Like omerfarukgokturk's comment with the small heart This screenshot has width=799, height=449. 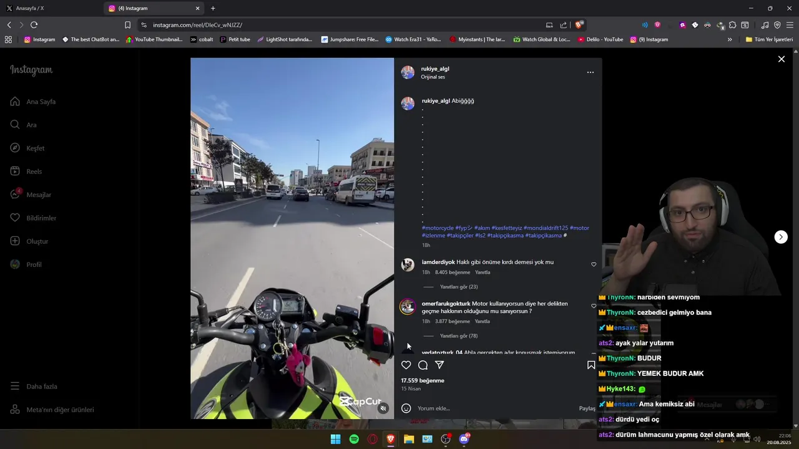click(594, 306)
